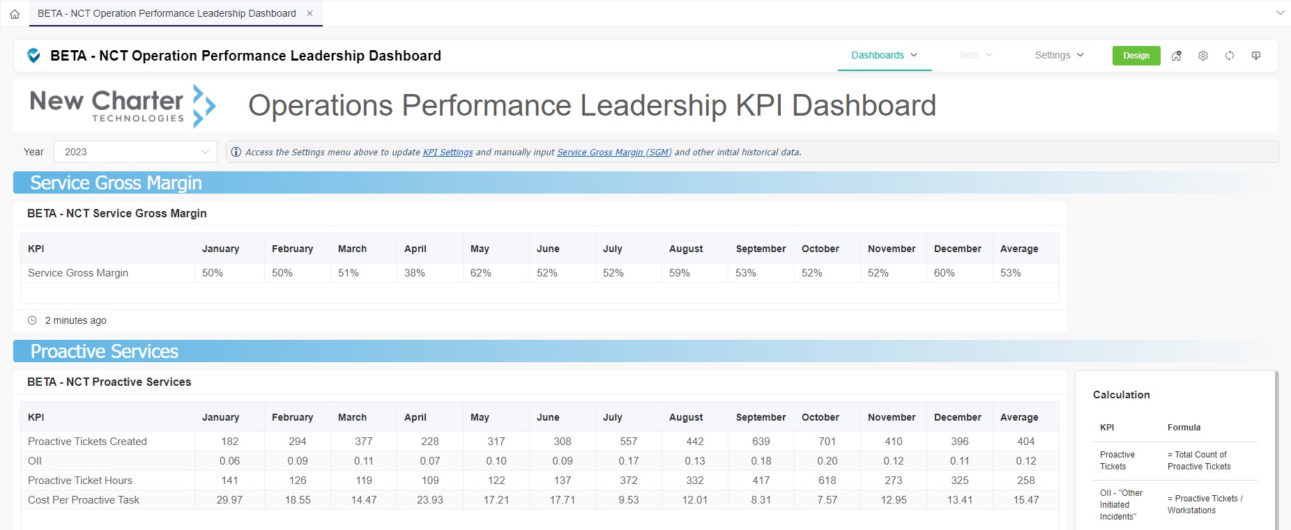
Task: Open the Year 2023 dropdown
Action: click(x=135, y=152)
